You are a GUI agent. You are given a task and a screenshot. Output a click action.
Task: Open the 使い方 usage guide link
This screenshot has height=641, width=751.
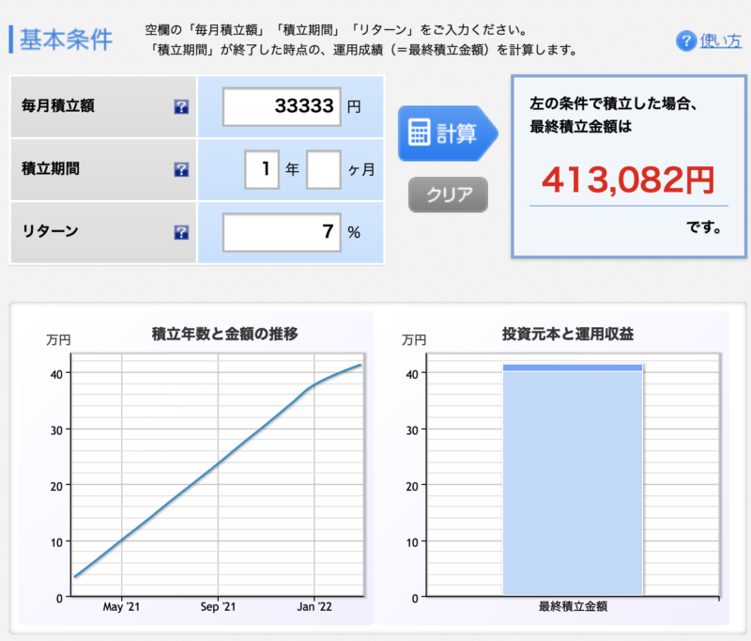[x=721, y=41]
